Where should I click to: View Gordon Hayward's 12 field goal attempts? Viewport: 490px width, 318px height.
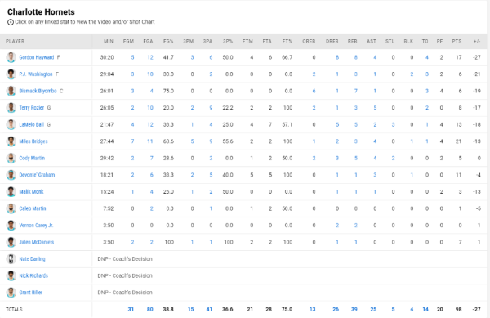tap(150, 57)
